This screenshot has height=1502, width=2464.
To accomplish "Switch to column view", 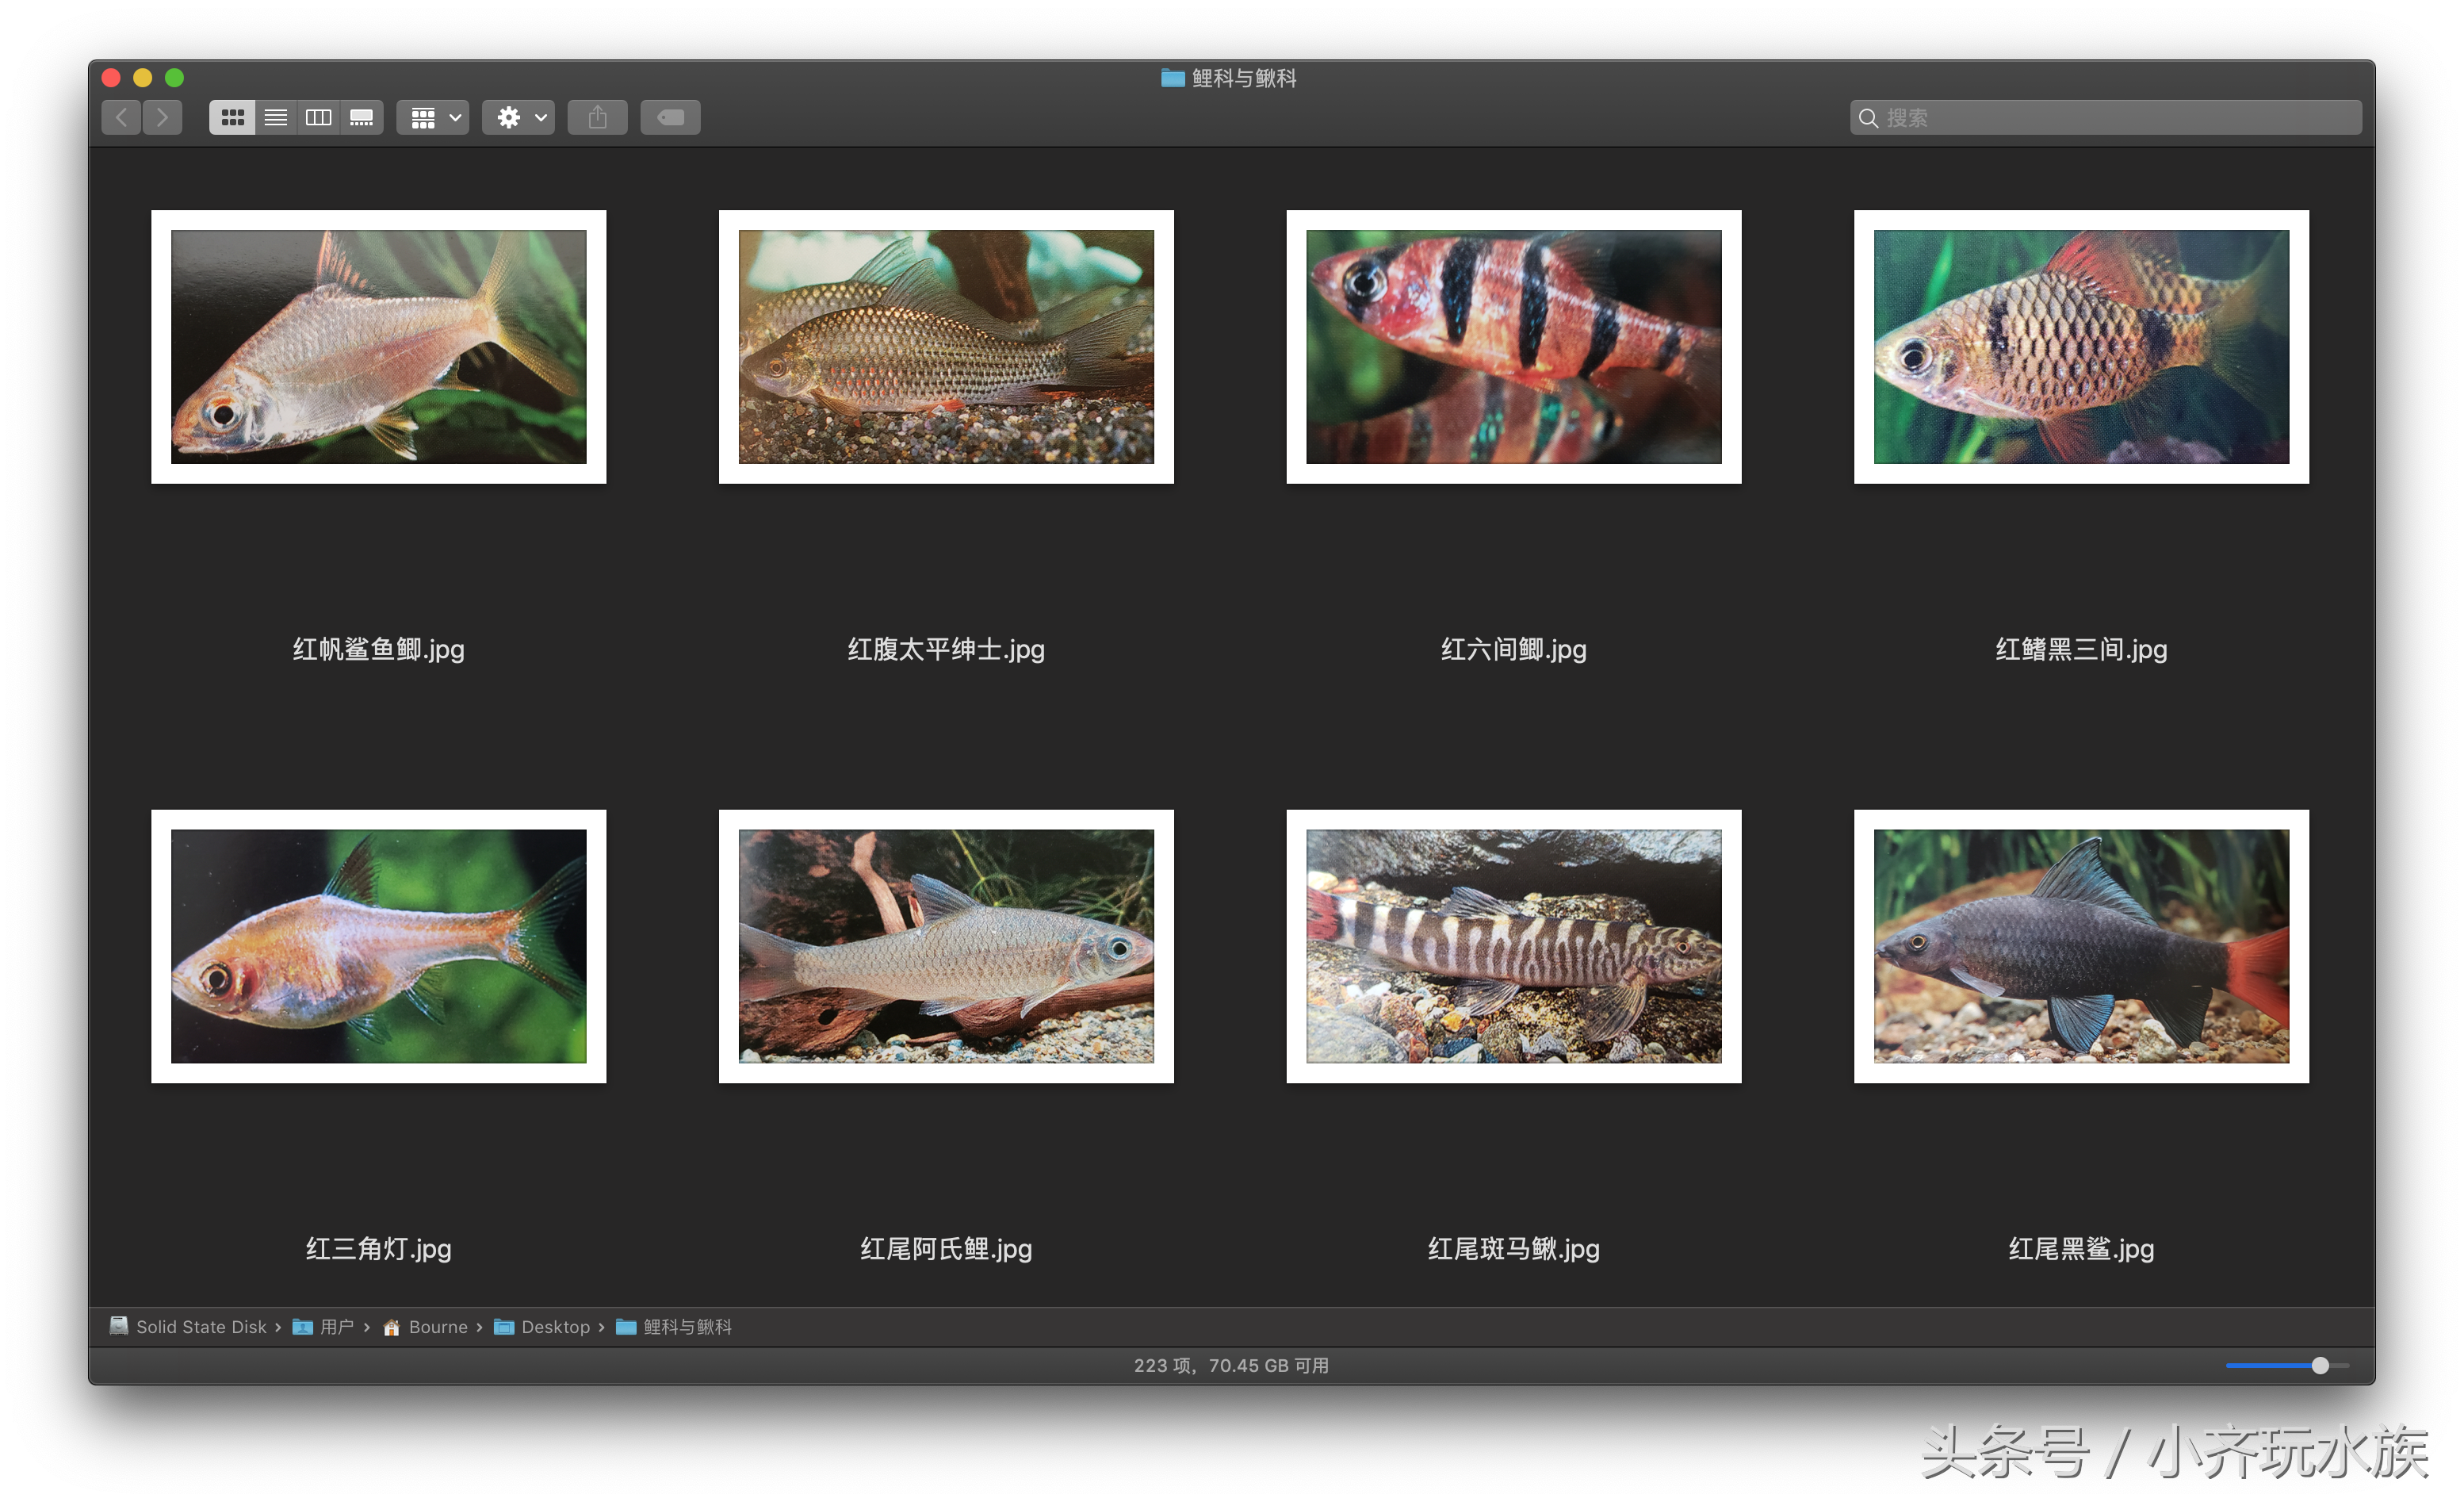I will (318, 118).
